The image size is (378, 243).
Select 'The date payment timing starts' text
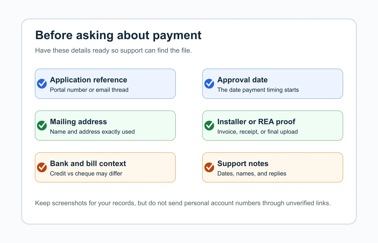258,90
